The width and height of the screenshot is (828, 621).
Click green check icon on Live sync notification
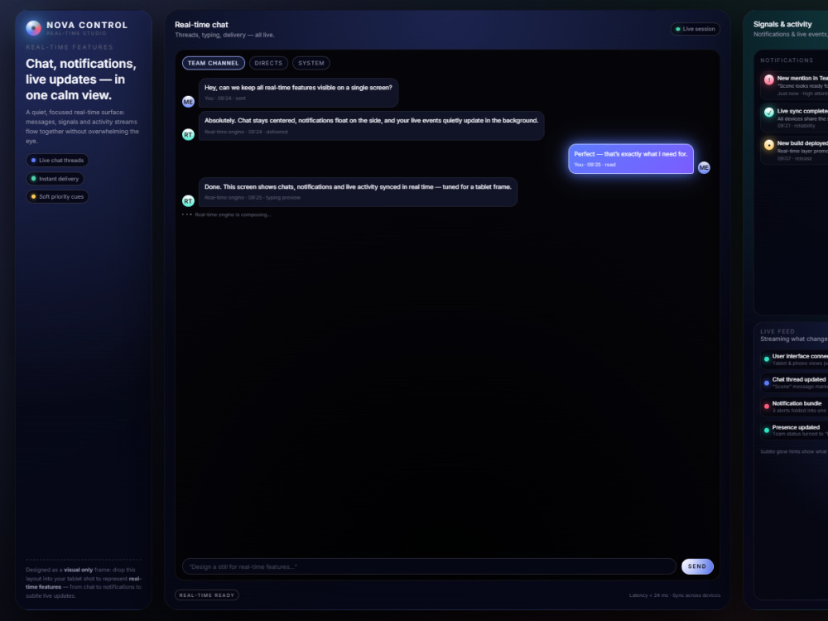pyautogui.click(x=769, y=112)
